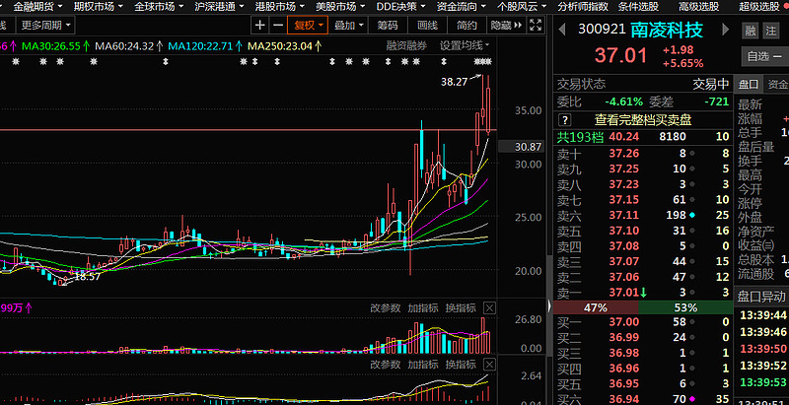
Task: Click the 南凌科技 stock name
Action: (667, 30)
